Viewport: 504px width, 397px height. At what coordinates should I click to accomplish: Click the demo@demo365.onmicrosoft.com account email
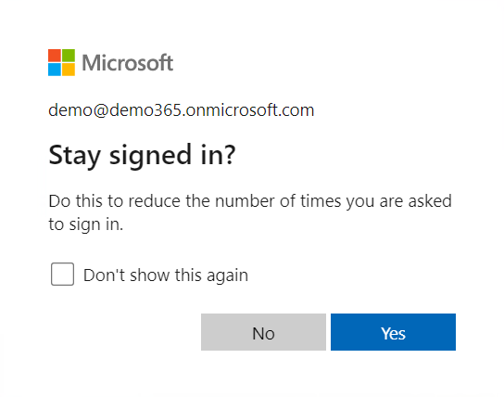coord(182,110)
